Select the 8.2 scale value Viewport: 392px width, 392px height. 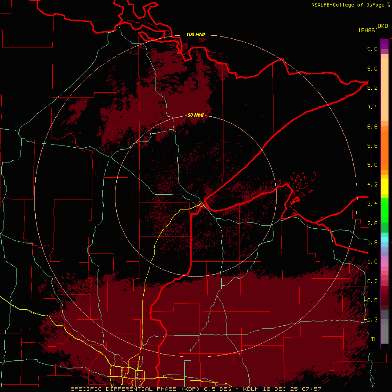click(x=372, y=88)
